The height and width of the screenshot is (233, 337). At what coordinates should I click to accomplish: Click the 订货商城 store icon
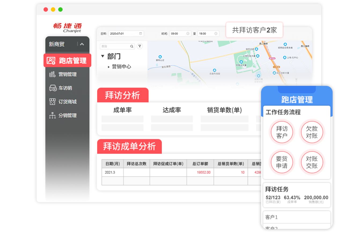52,102
